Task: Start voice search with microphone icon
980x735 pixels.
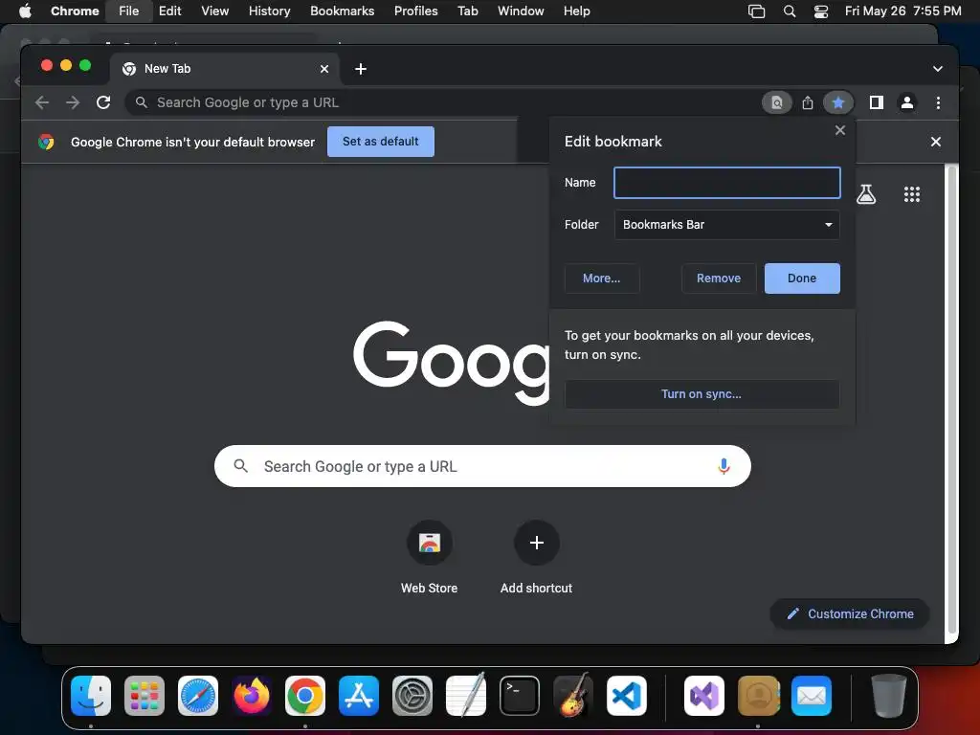Action: click(724, 466)
